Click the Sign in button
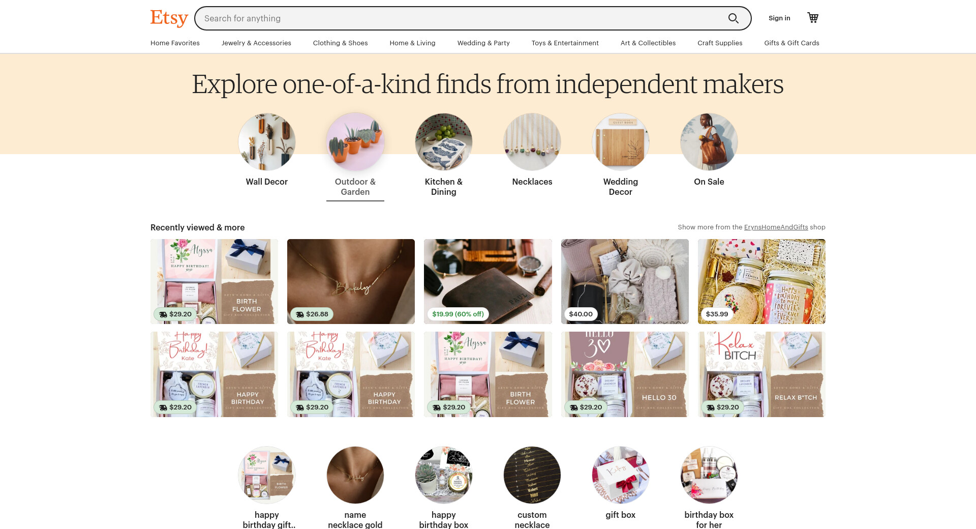The height and width of the screenshot is (529, 976). pos(779,18)
